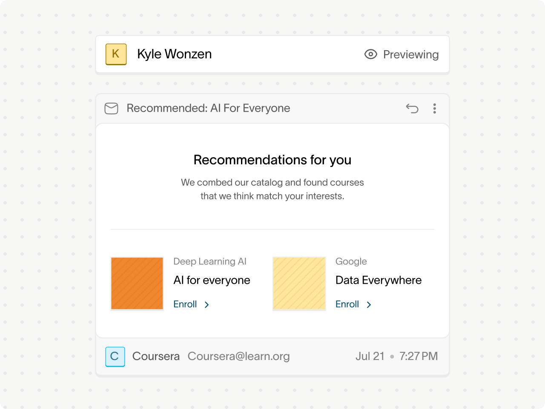
Task: Click the chevron next to Data Everywhere Enroll
Action: click(x=369, y=305)
